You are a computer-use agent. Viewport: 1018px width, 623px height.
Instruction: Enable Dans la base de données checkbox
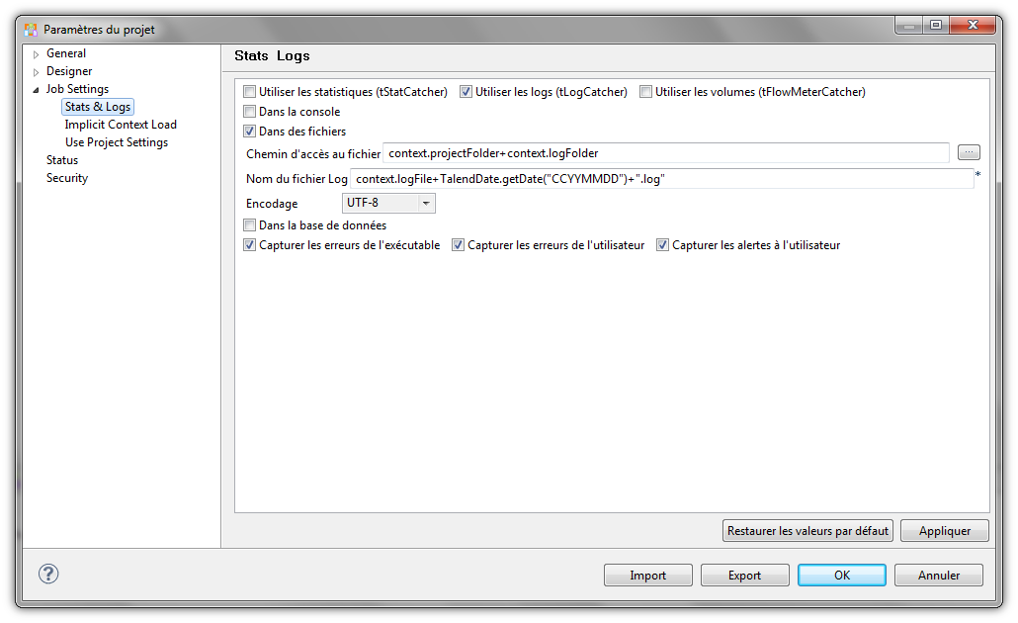click(250, 225)
